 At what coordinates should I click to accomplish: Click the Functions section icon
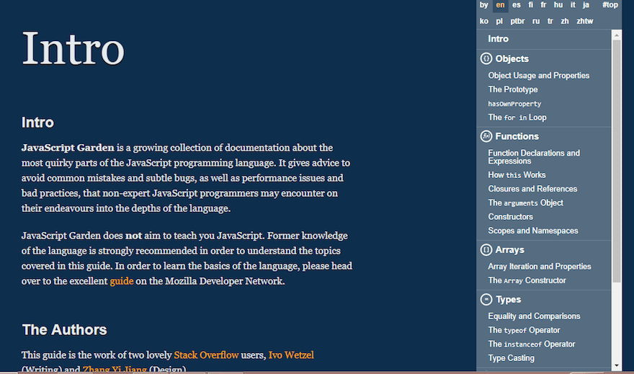pyautogui.click(x=486, y=136)
